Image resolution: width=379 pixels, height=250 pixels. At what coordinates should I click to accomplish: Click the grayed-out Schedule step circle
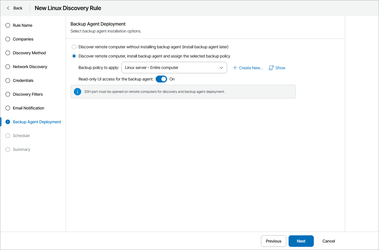click(7, 136)
